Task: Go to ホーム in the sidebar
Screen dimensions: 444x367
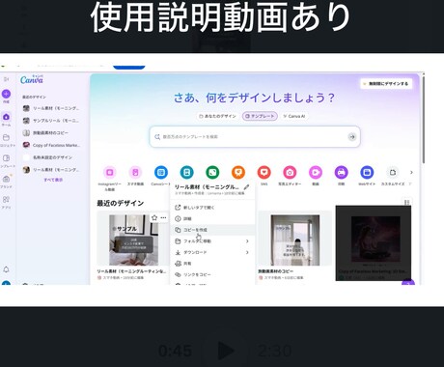Action: (6, 117)
